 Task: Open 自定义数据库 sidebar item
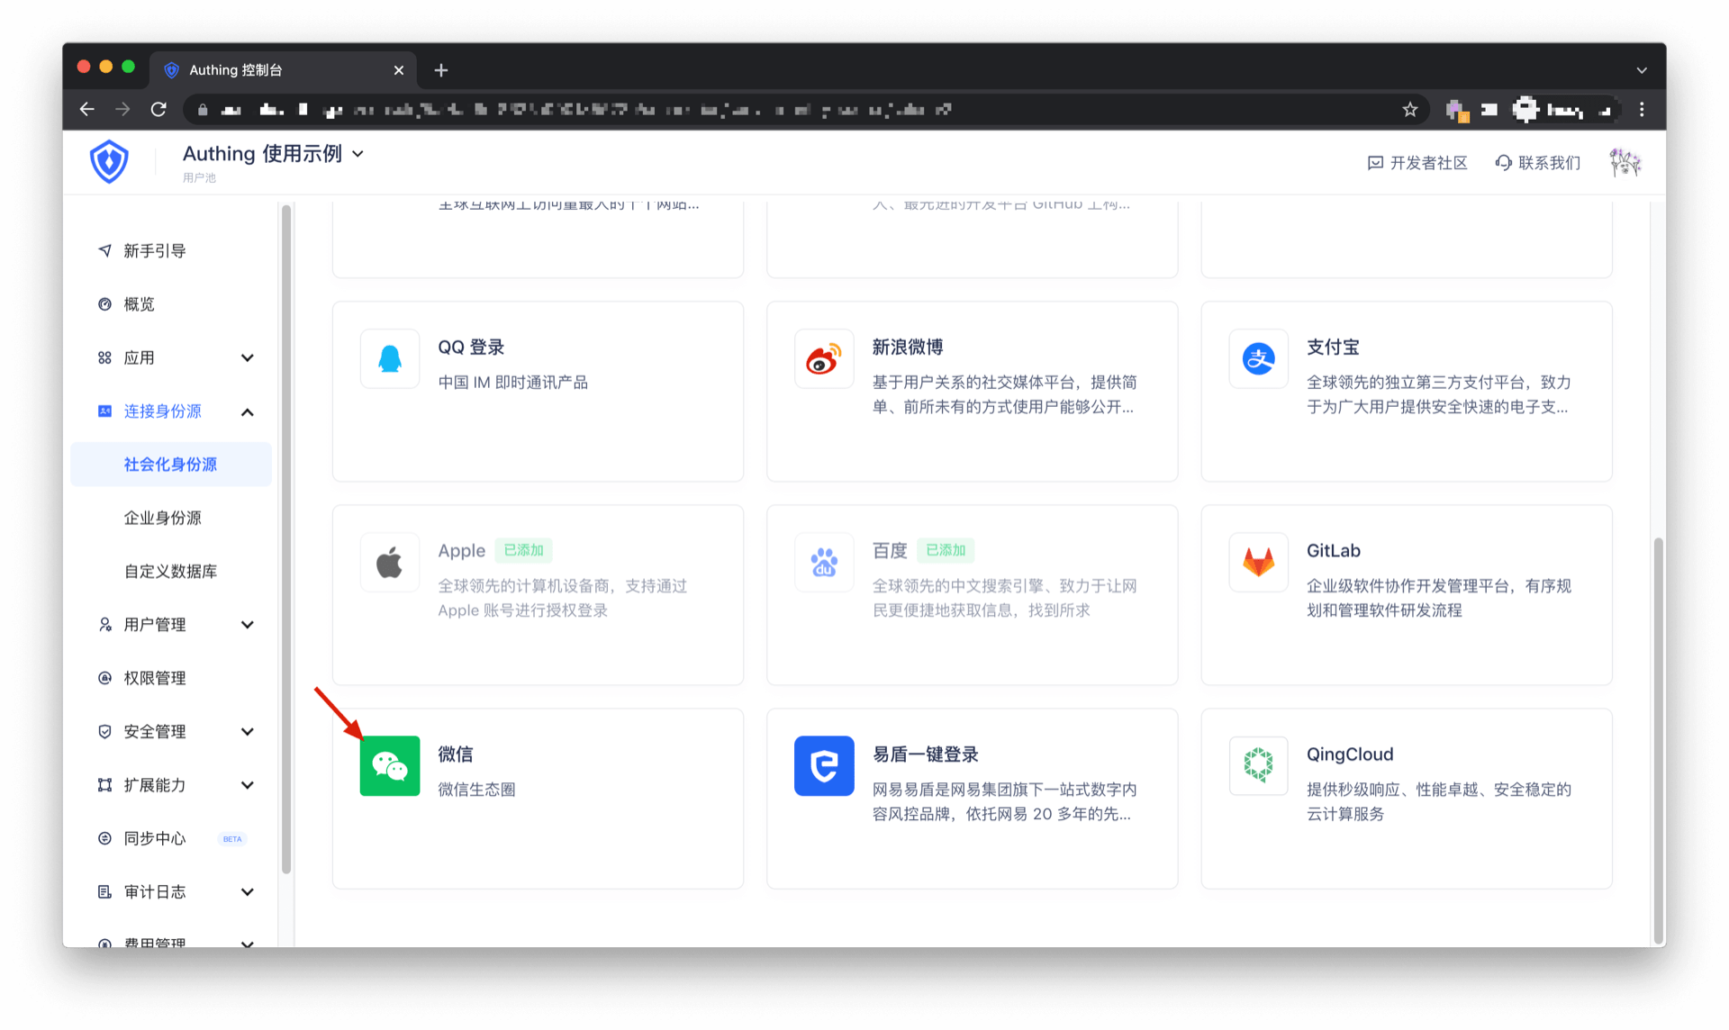tap(170, 571)
